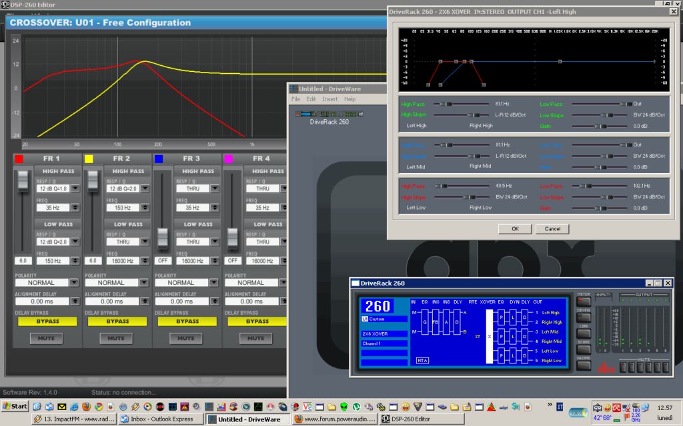Open the D delay block of the Low output pair

(x=525, y=355)
